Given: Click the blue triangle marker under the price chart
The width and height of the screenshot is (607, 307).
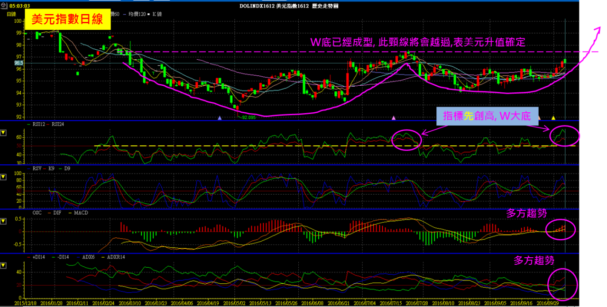Looking at the screenshot, I should pyautogui.click(x=219, y=117).
